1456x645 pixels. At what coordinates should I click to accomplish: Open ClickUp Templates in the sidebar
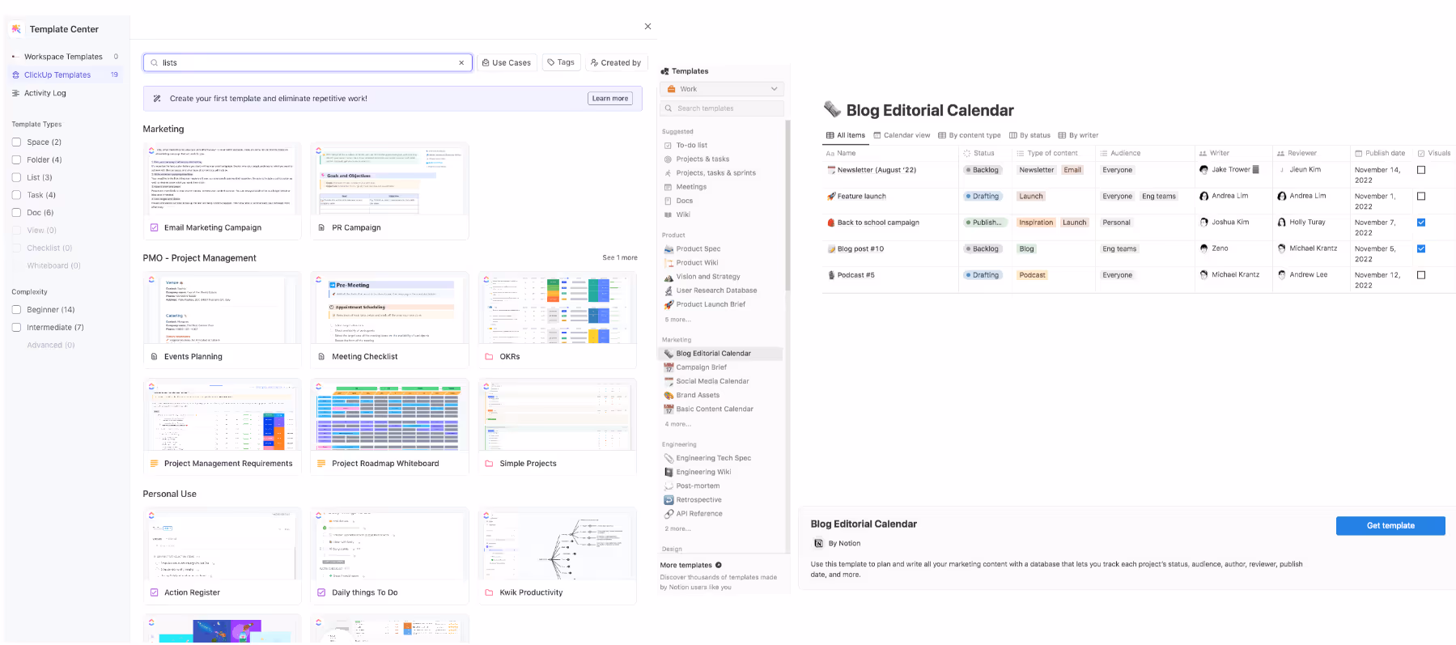pyautogui.click(x=57, y=75)
